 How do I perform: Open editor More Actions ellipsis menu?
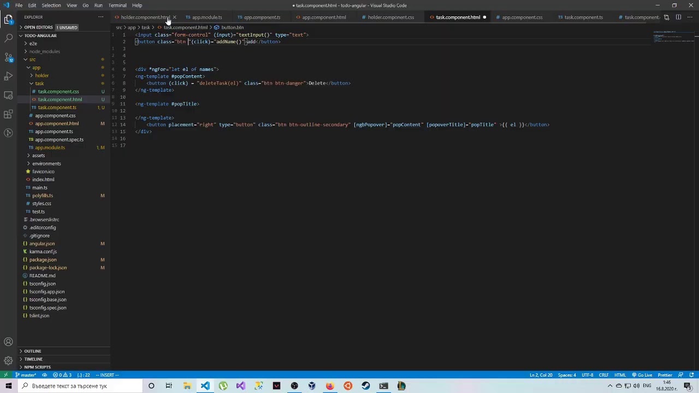click(690, 17)
